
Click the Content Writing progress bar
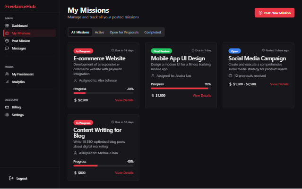coord(104,165)
